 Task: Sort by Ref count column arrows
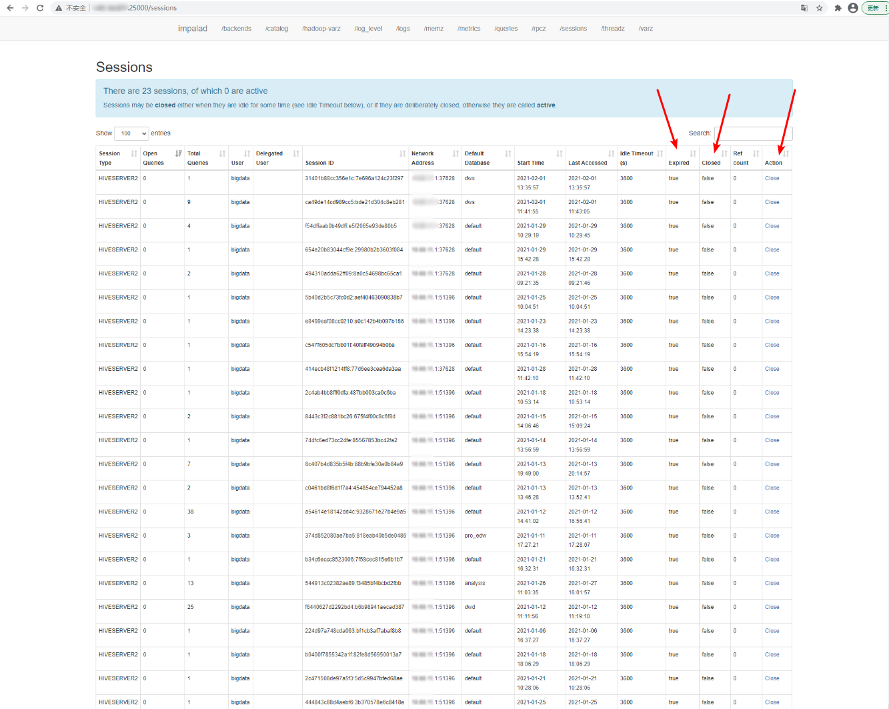[756, 153]
